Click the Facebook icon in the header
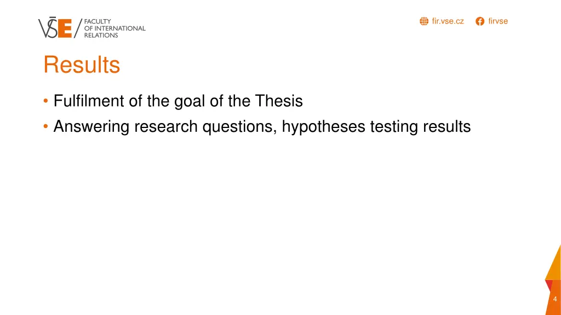The image size is (561, 315). tap(480, 21)
